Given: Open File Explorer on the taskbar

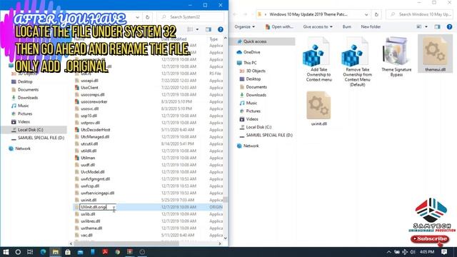Looking at the screenshot, I should pos(56,252).
